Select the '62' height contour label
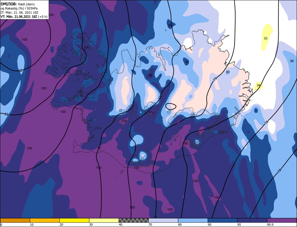Image resolution: width=297 pixels, height=227 pixels. point(7,114)
